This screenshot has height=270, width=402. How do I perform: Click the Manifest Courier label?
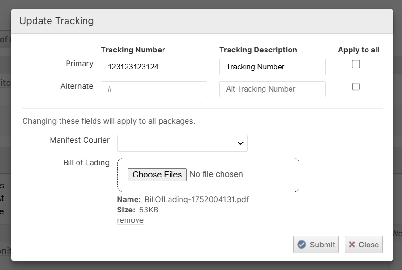pos(79,140)
